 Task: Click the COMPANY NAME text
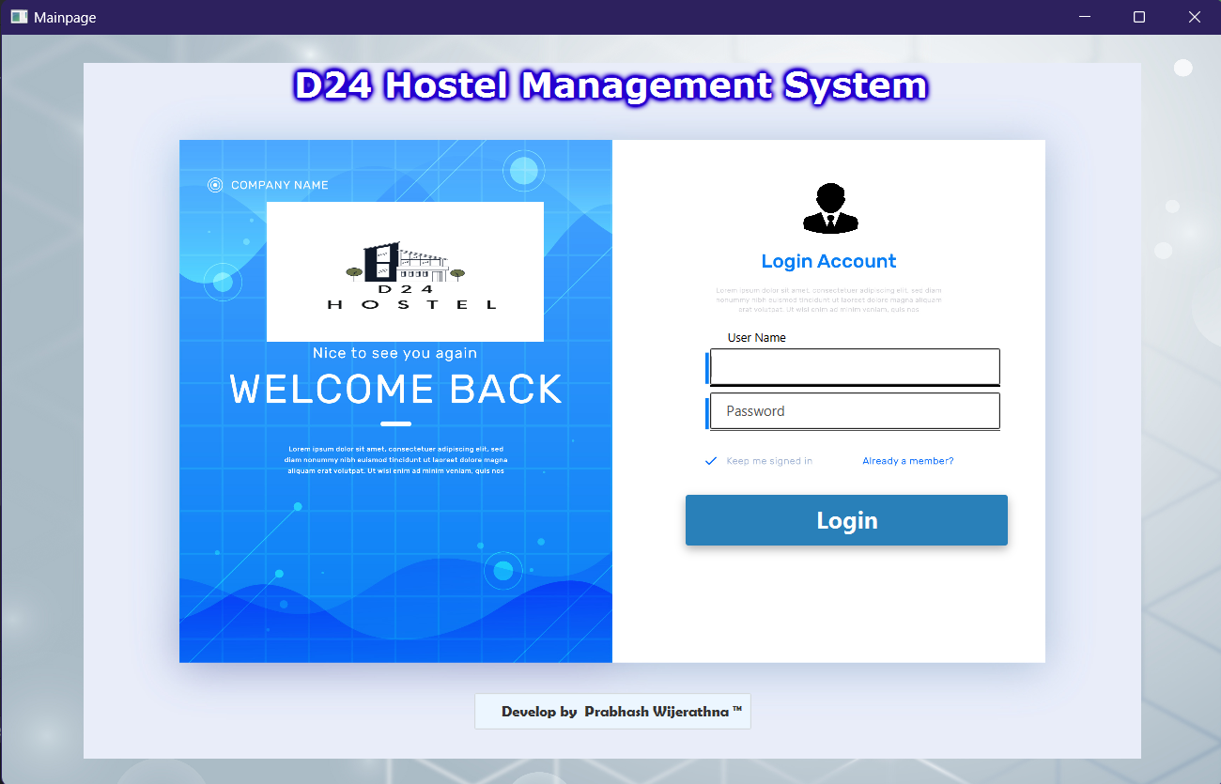coord(280,185)
